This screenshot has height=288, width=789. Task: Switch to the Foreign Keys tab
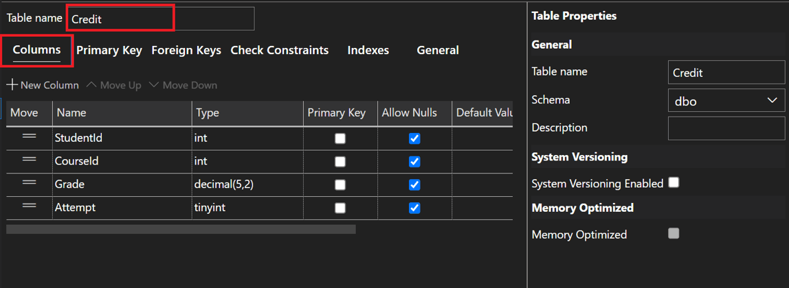pyautogui.click(x=186, y=50)
